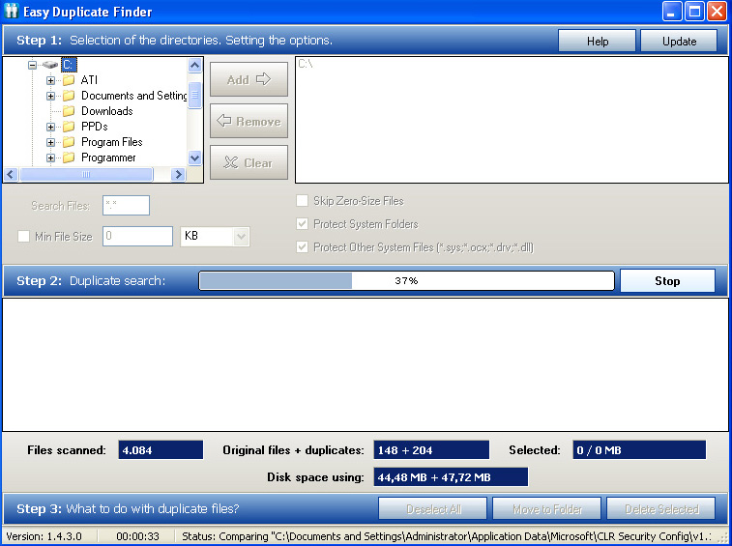Stop the duplicate search
The width and height of the screenshot is (732, 546).
pos(667,281)
